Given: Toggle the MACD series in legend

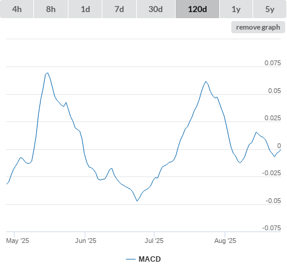Looking at the screenshot, I should point(150,259).
